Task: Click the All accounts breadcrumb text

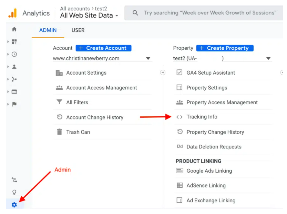Action: pos(75,9)
